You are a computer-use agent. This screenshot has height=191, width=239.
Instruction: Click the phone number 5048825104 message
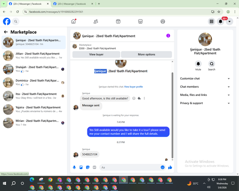coord(89,154)
